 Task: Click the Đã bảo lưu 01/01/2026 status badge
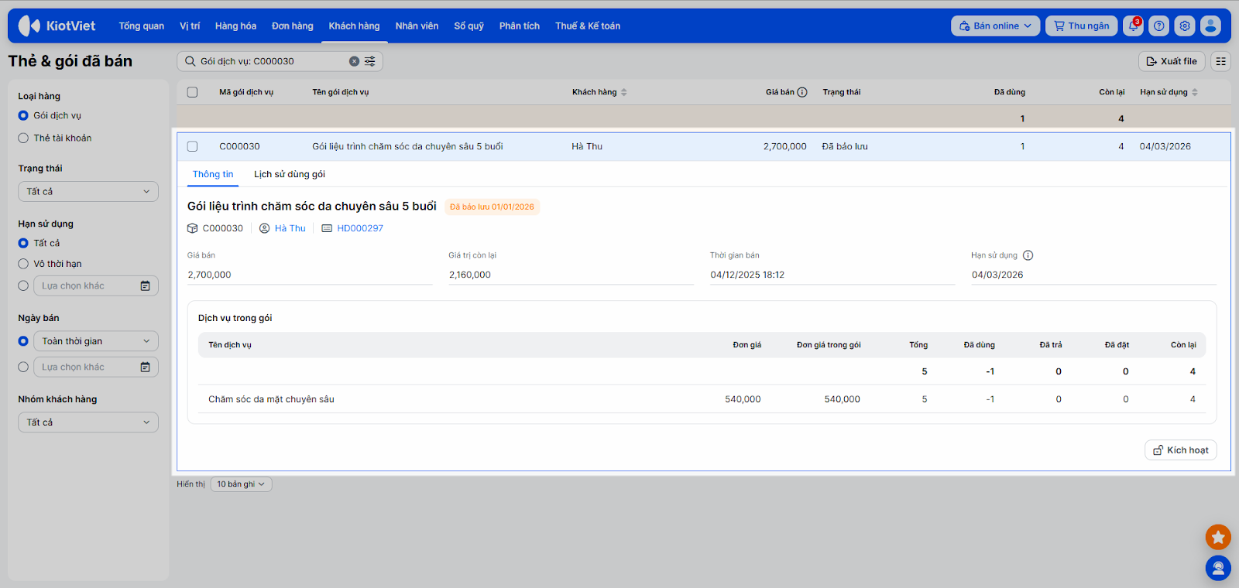[x=492, y=207]
